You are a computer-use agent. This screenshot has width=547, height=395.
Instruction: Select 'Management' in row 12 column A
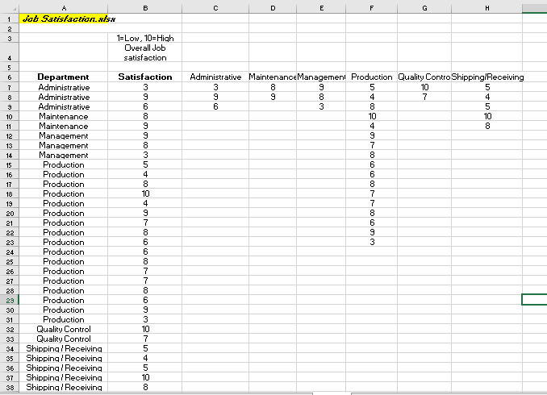coord(64,135)
